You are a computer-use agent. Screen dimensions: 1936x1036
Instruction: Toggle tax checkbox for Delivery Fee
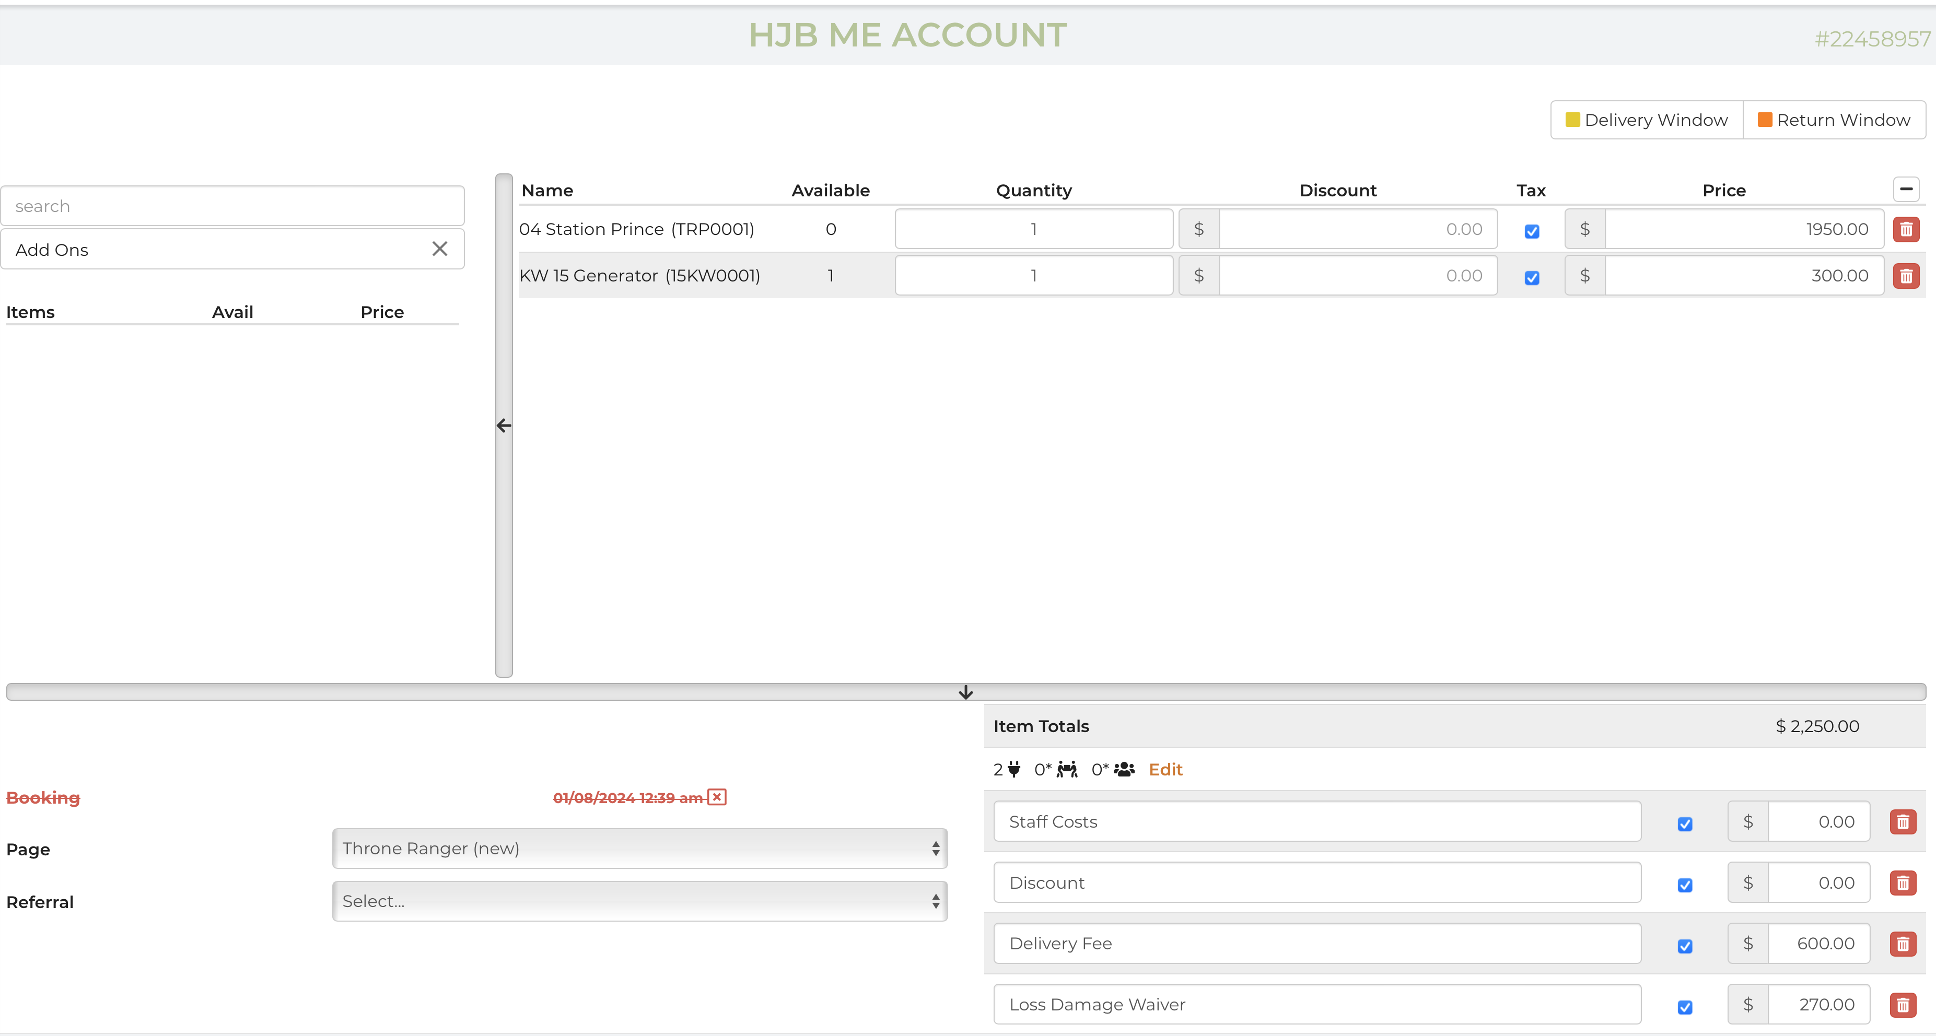point(1684,946)
